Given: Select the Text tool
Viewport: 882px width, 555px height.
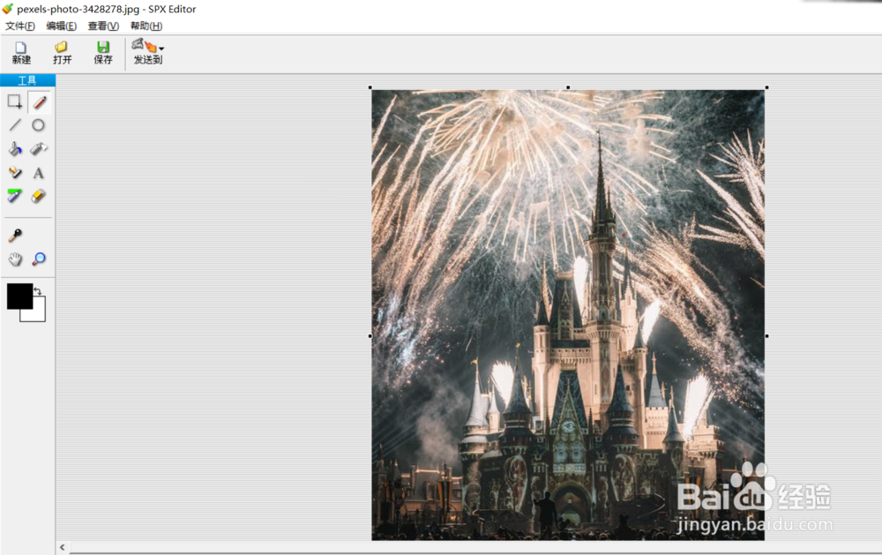Looking at the screenshot, I should tap(38, 173).
